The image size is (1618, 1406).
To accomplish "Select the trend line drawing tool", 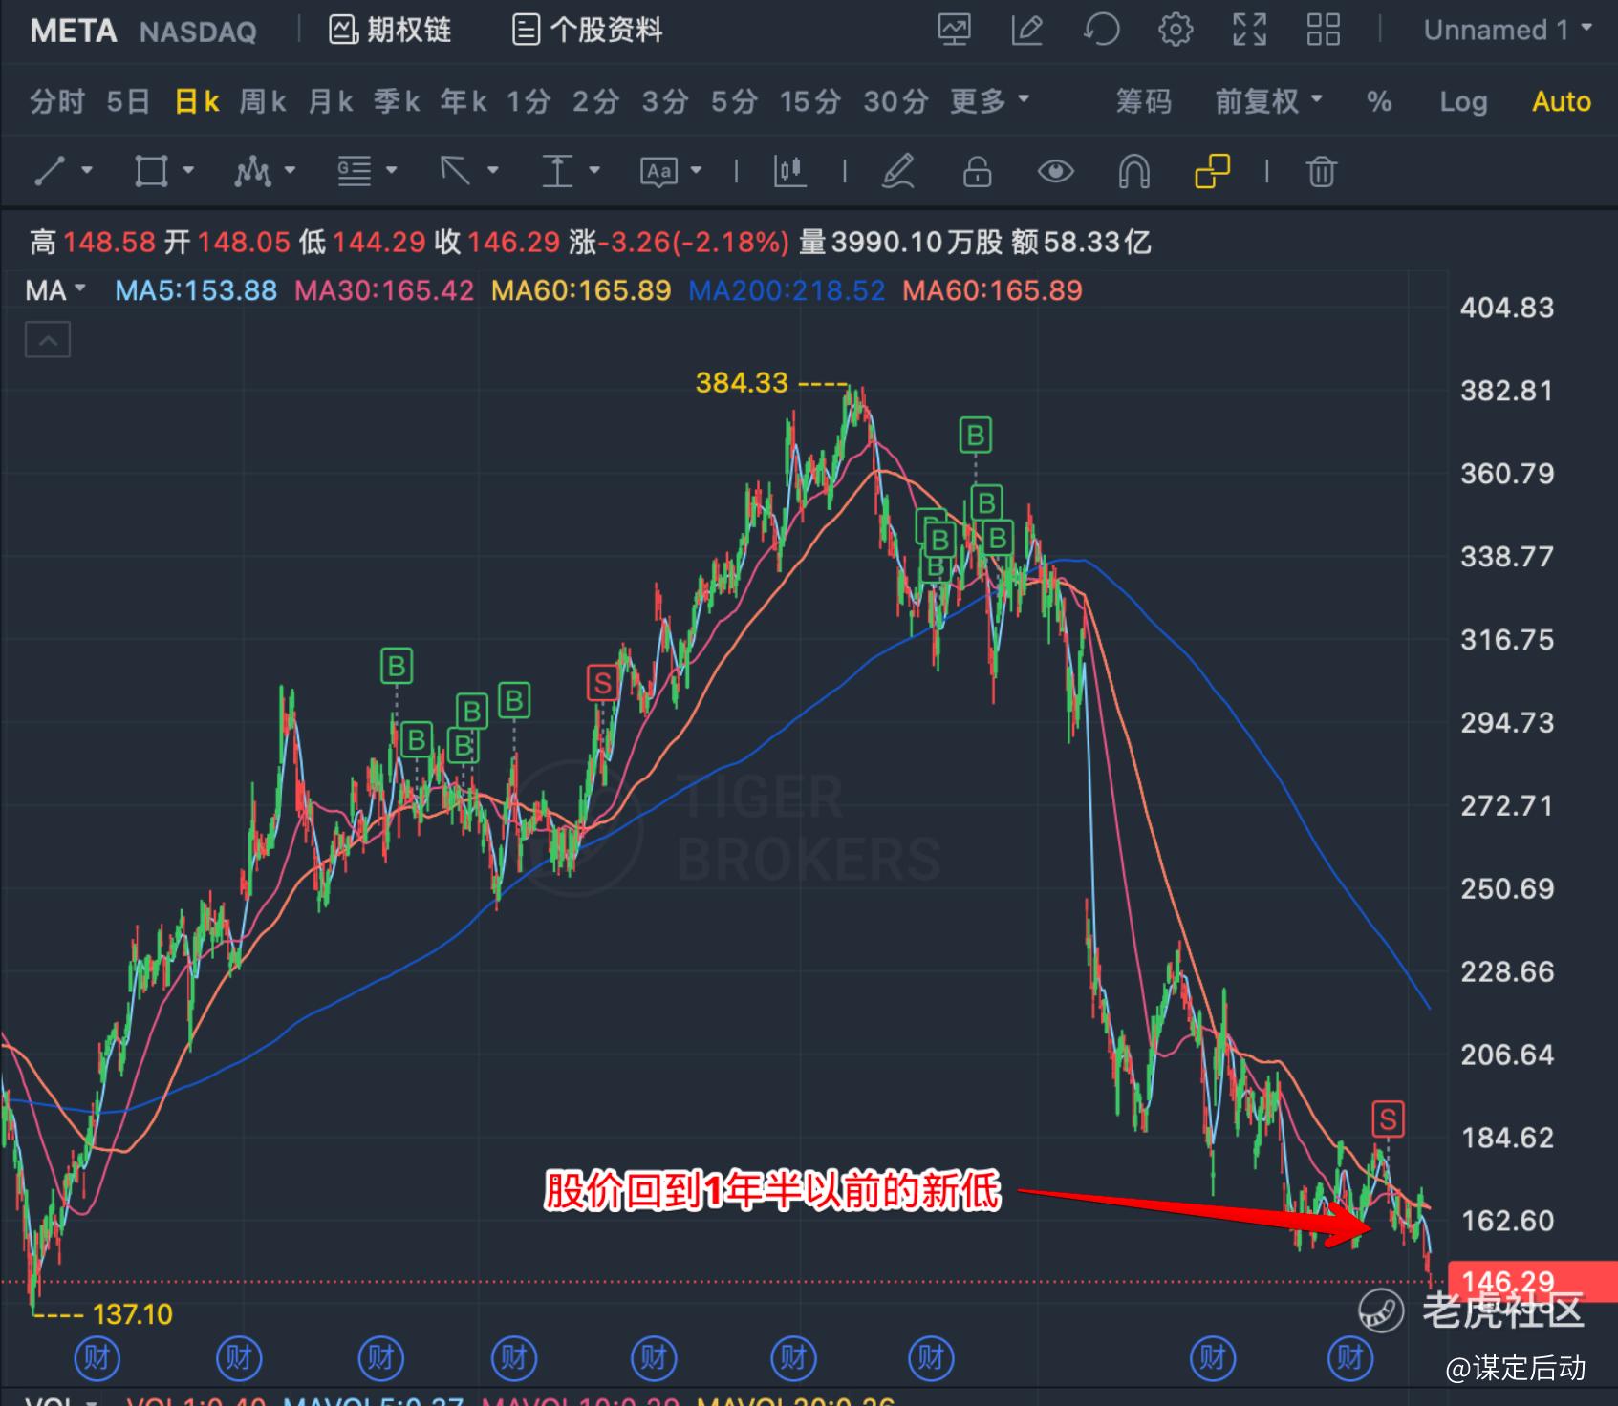I will pyautogui.click(x=50, y=171).
